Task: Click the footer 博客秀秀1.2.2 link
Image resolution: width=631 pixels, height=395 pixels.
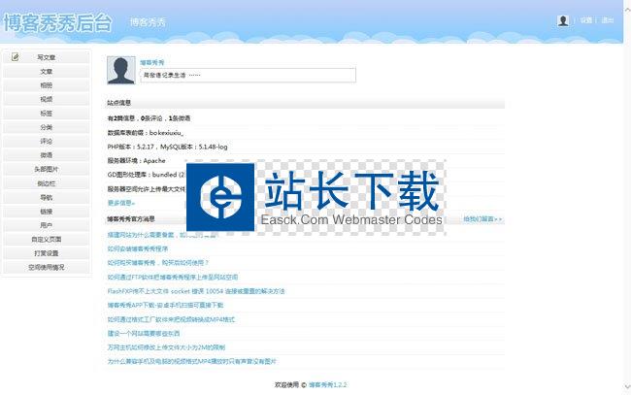Action: coord(327,385)
